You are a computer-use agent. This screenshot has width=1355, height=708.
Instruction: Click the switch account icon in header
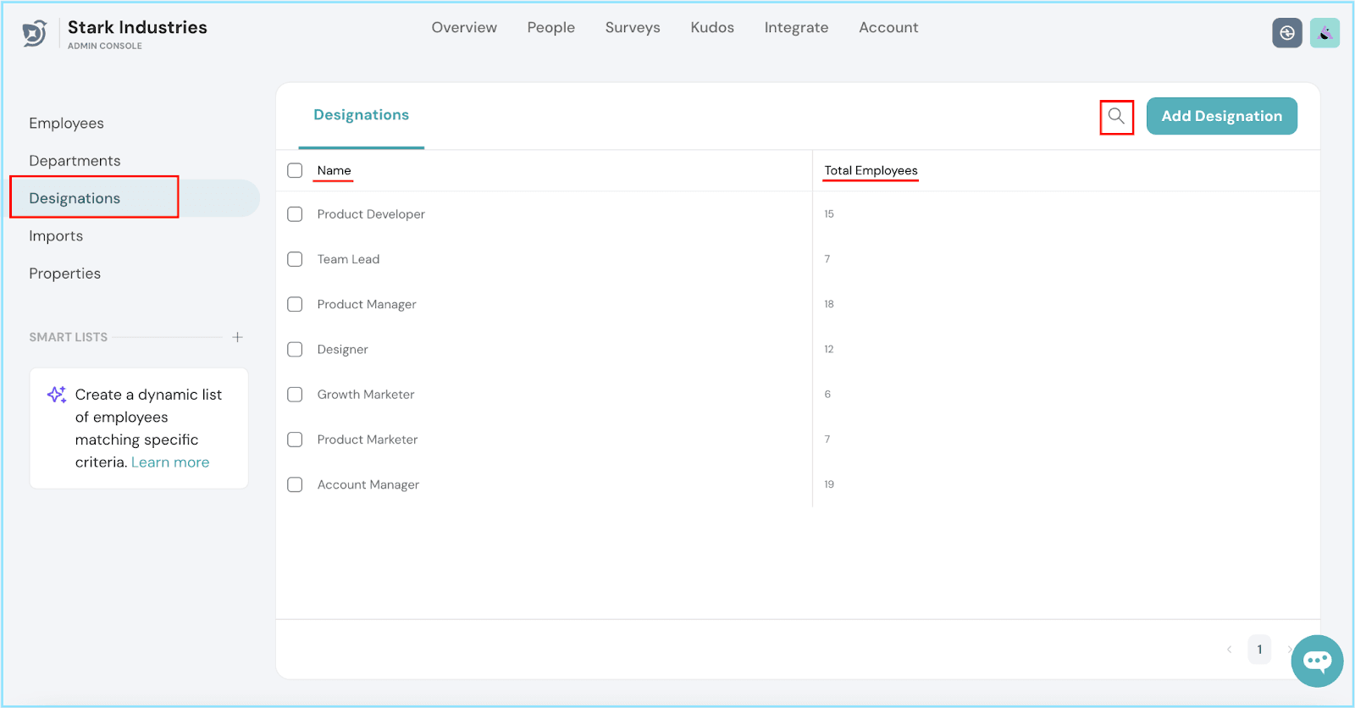click(1286, 33)
